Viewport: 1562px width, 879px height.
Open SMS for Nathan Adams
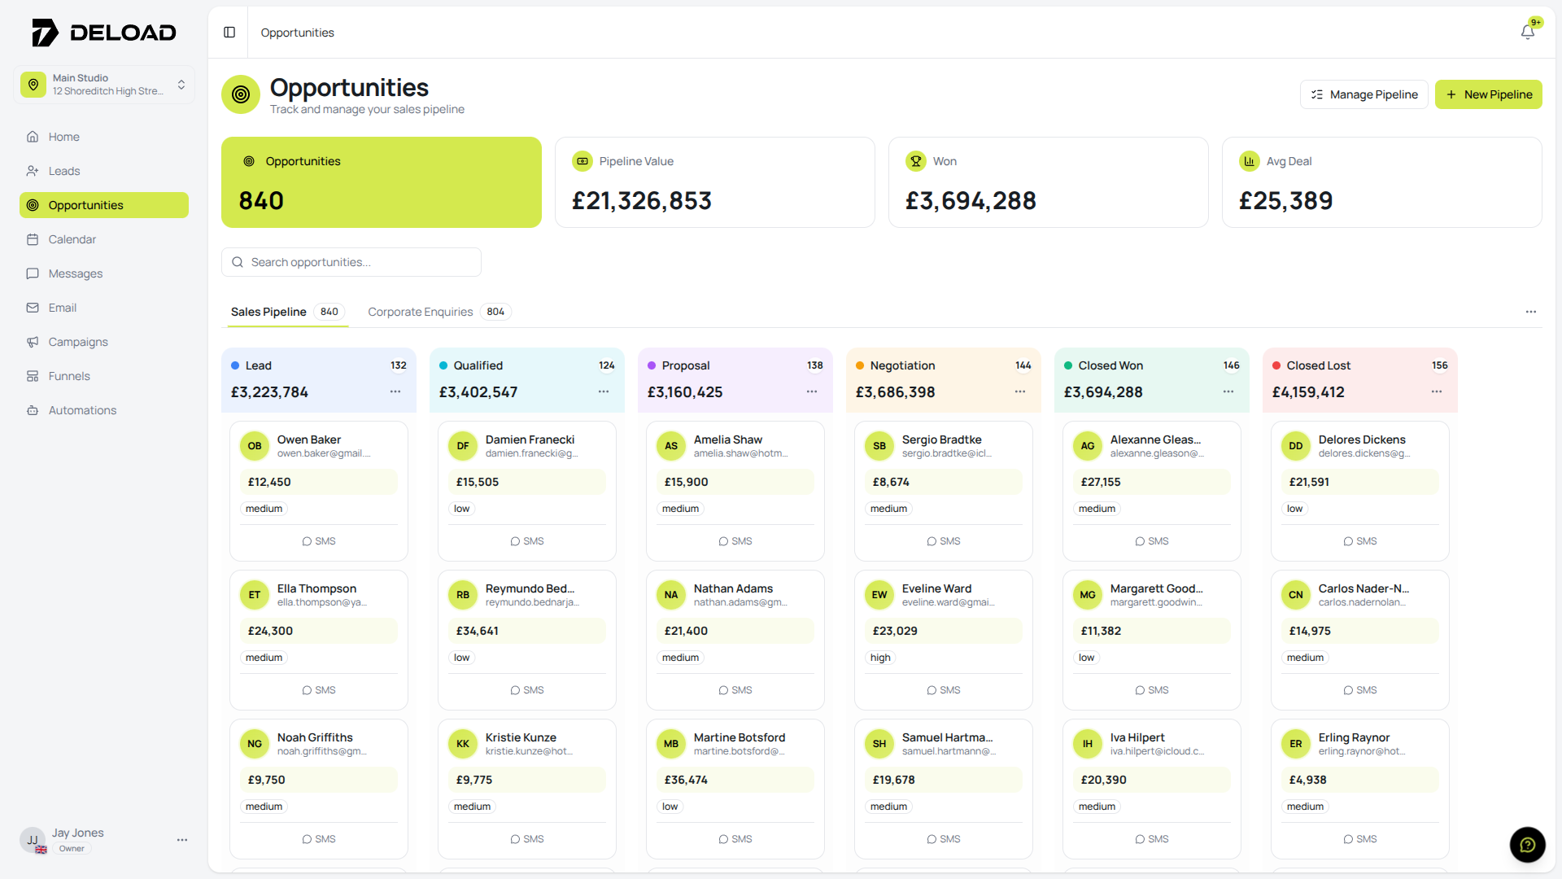click(735, 690)
